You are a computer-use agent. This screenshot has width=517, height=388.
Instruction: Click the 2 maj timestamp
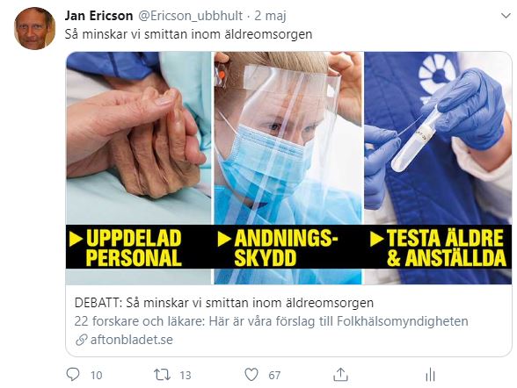(x=270, y=16)
